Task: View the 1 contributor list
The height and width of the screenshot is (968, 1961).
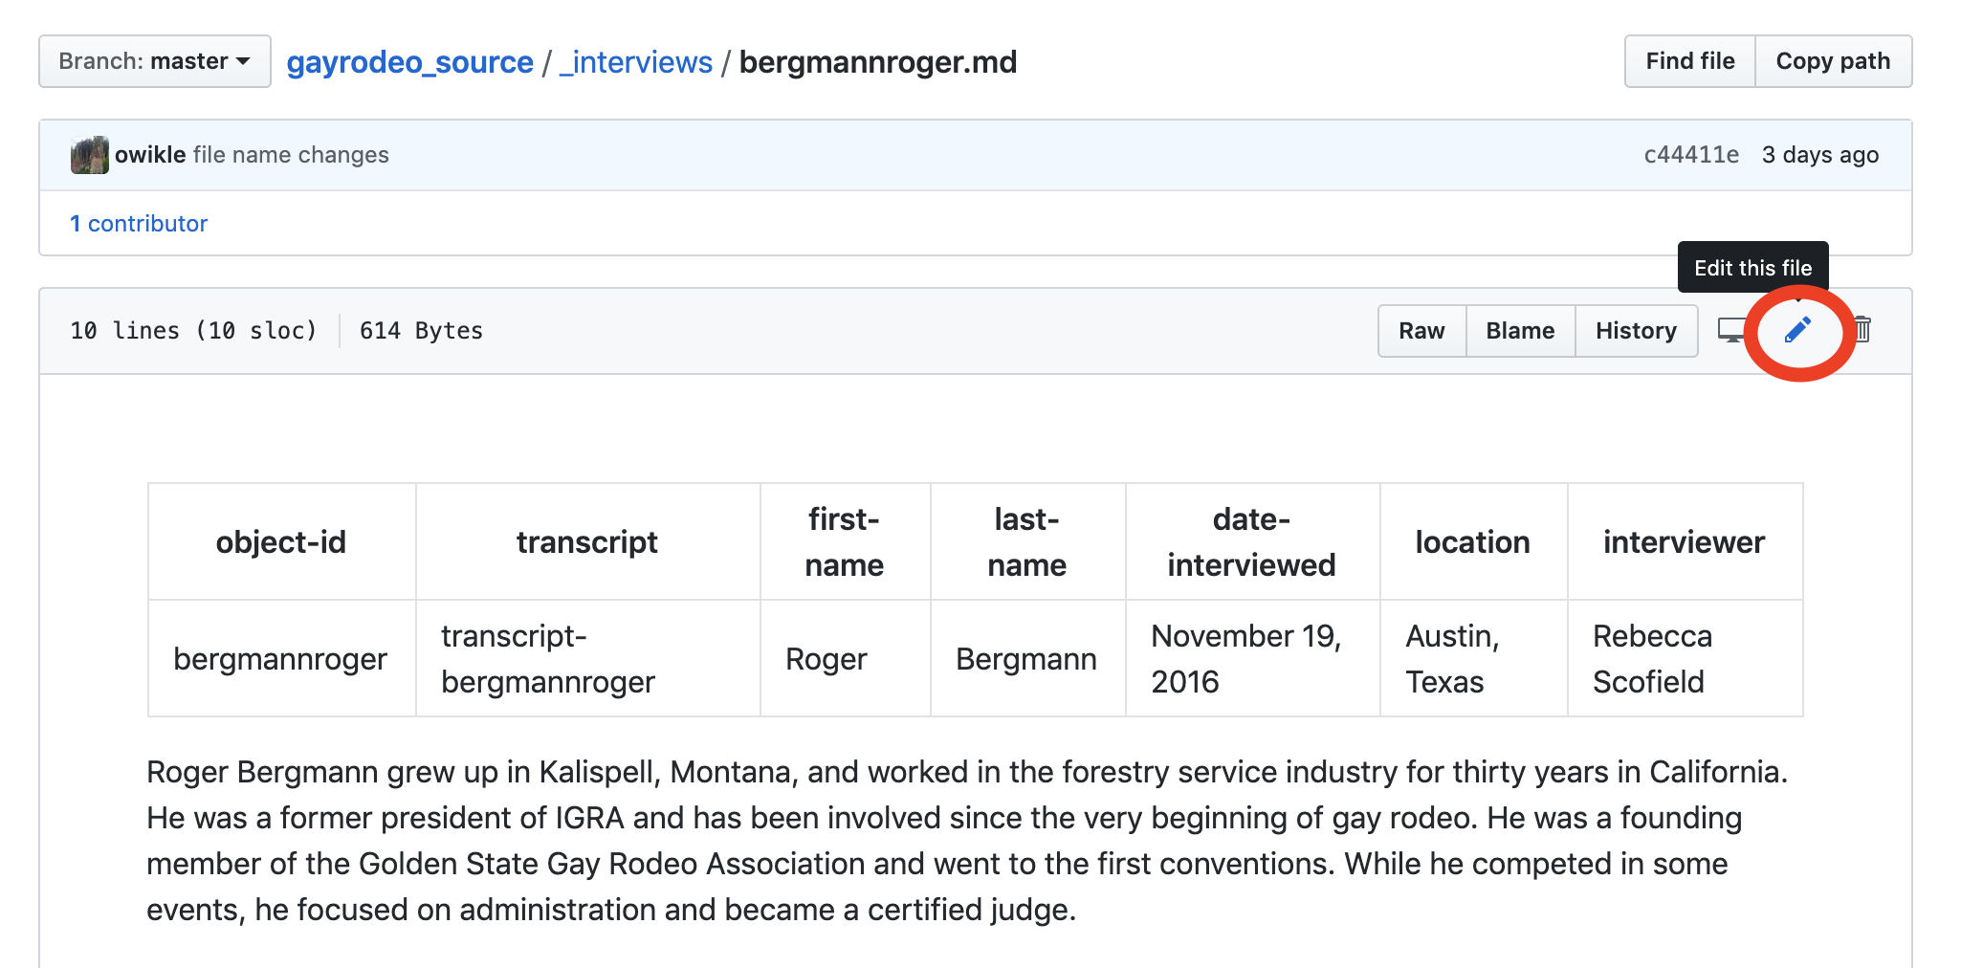Action: (x=139, y=223)
